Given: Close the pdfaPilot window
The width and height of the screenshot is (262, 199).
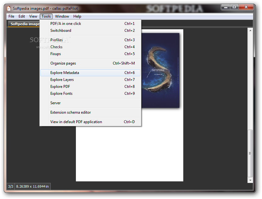Looking at the screenshot, I should point(246,7).
